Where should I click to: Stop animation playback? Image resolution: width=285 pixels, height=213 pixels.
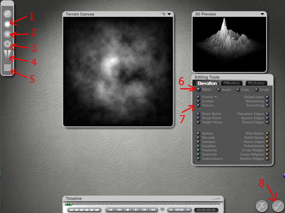click(x=128, y=210)
